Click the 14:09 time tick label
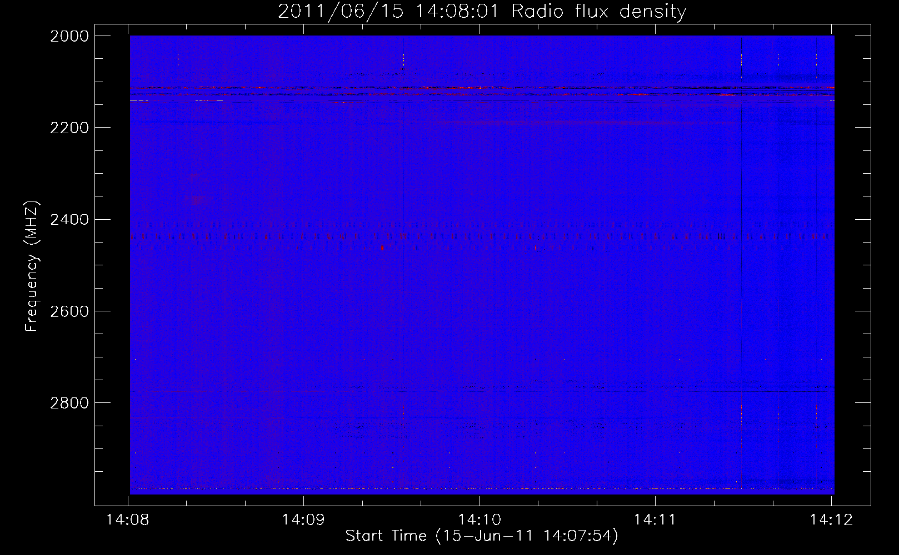 303,520
